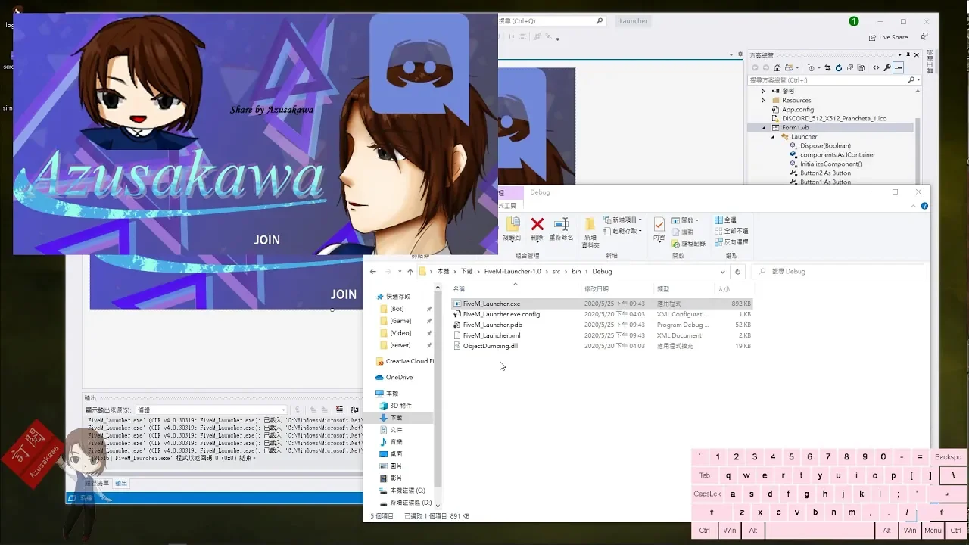Refresh the Debug folder address bar
The height and width of the screenshot is (545, 969).
click(737, 271)
